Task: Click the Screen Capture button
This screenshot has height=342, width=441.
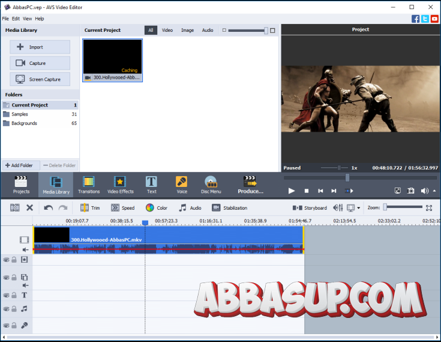Action: tap(40, 79)
